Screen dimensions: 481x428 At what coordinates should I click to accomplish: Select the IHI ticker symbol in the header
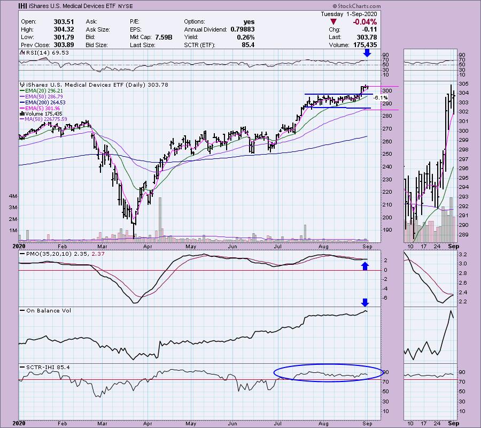click(x=24, y=6)
